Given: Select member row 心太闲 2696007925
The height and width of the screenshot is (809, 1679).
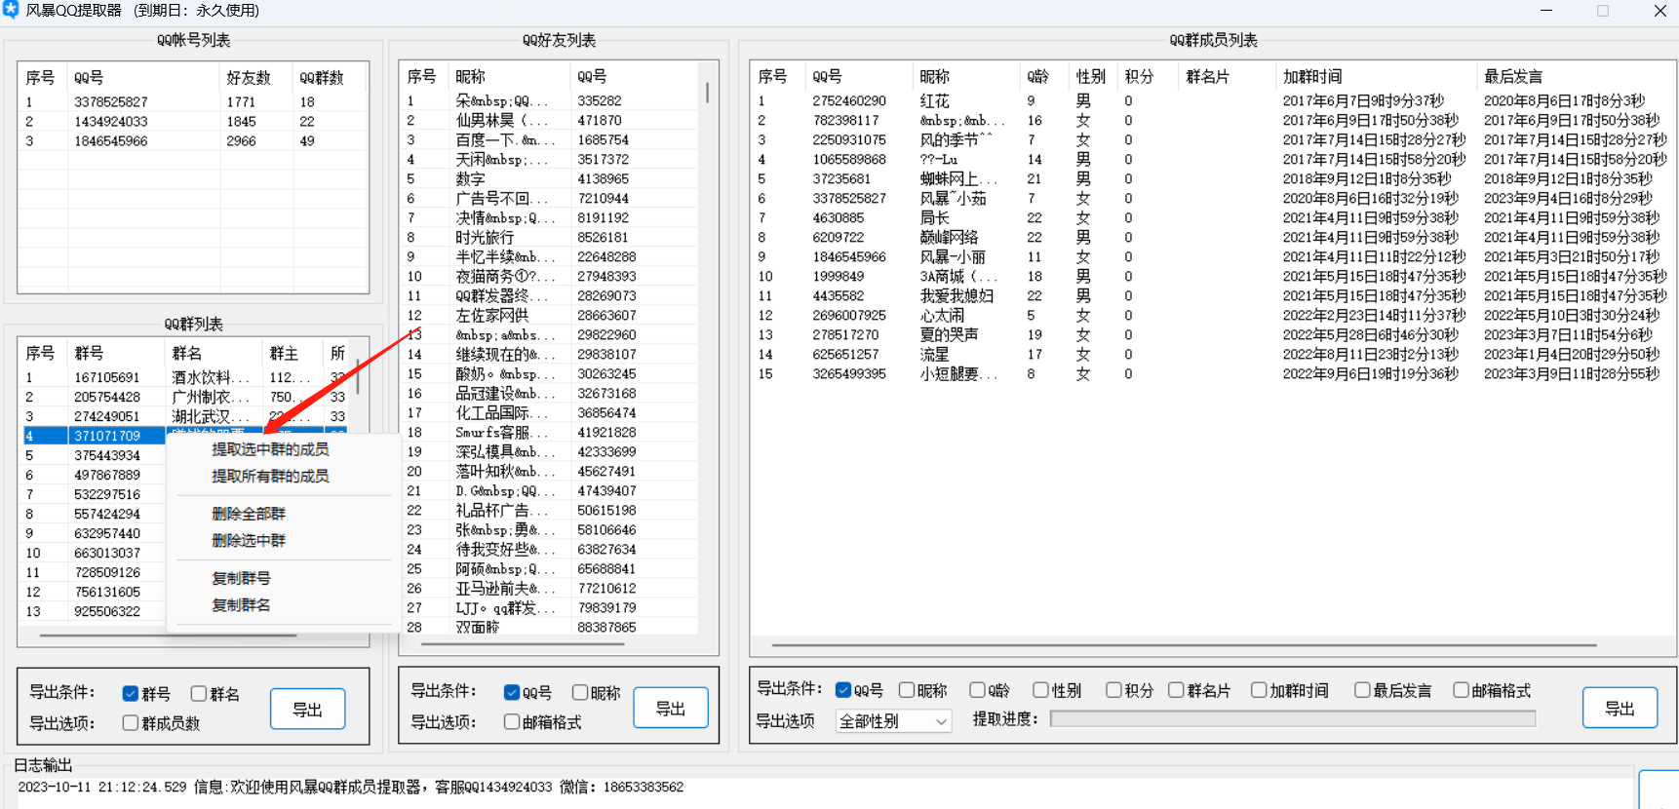Looking at the screenshot, I should (1212, 315).
